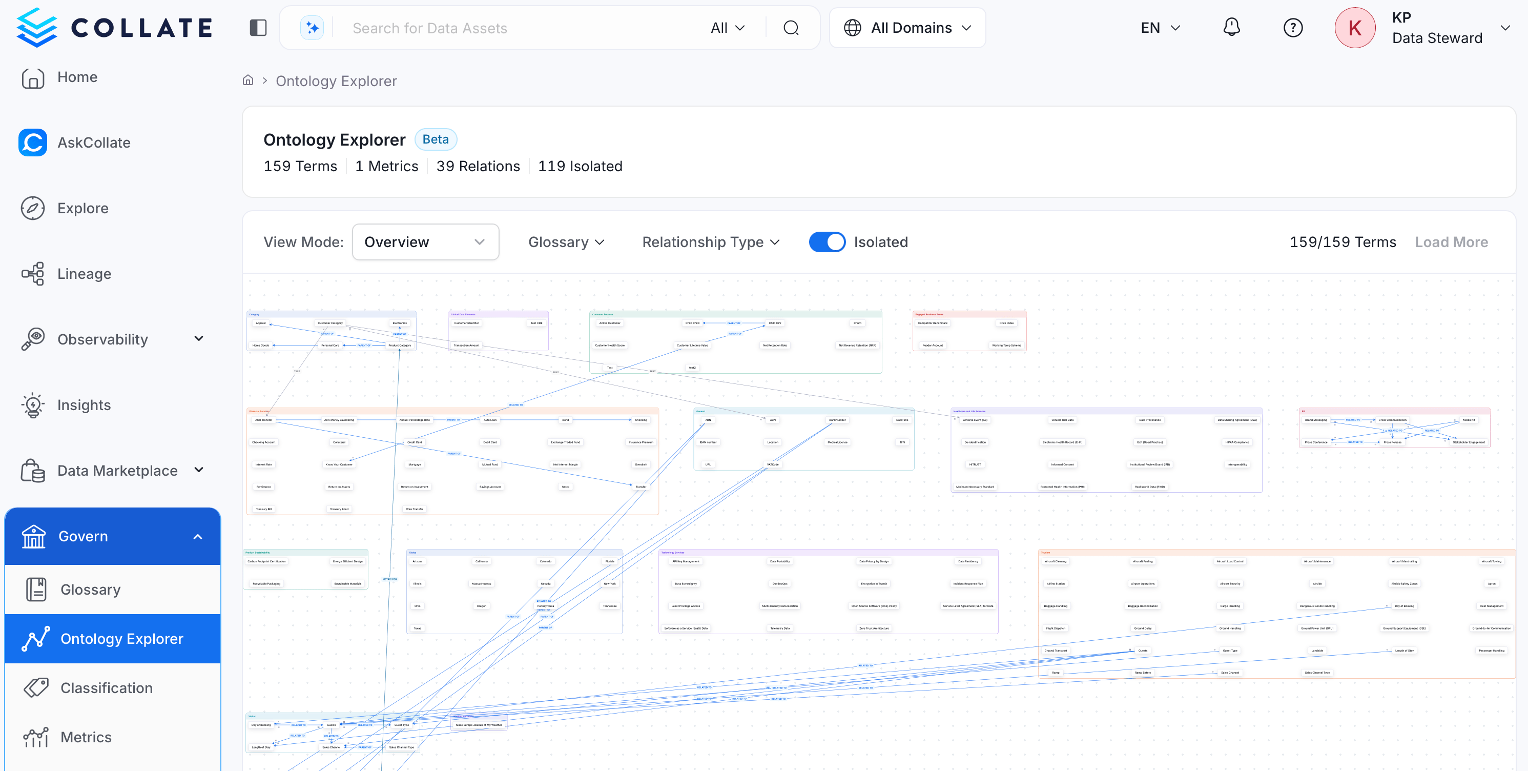Toggle the Isolated switch off
Screen dimensions: 1528x771
pos(828,242)
